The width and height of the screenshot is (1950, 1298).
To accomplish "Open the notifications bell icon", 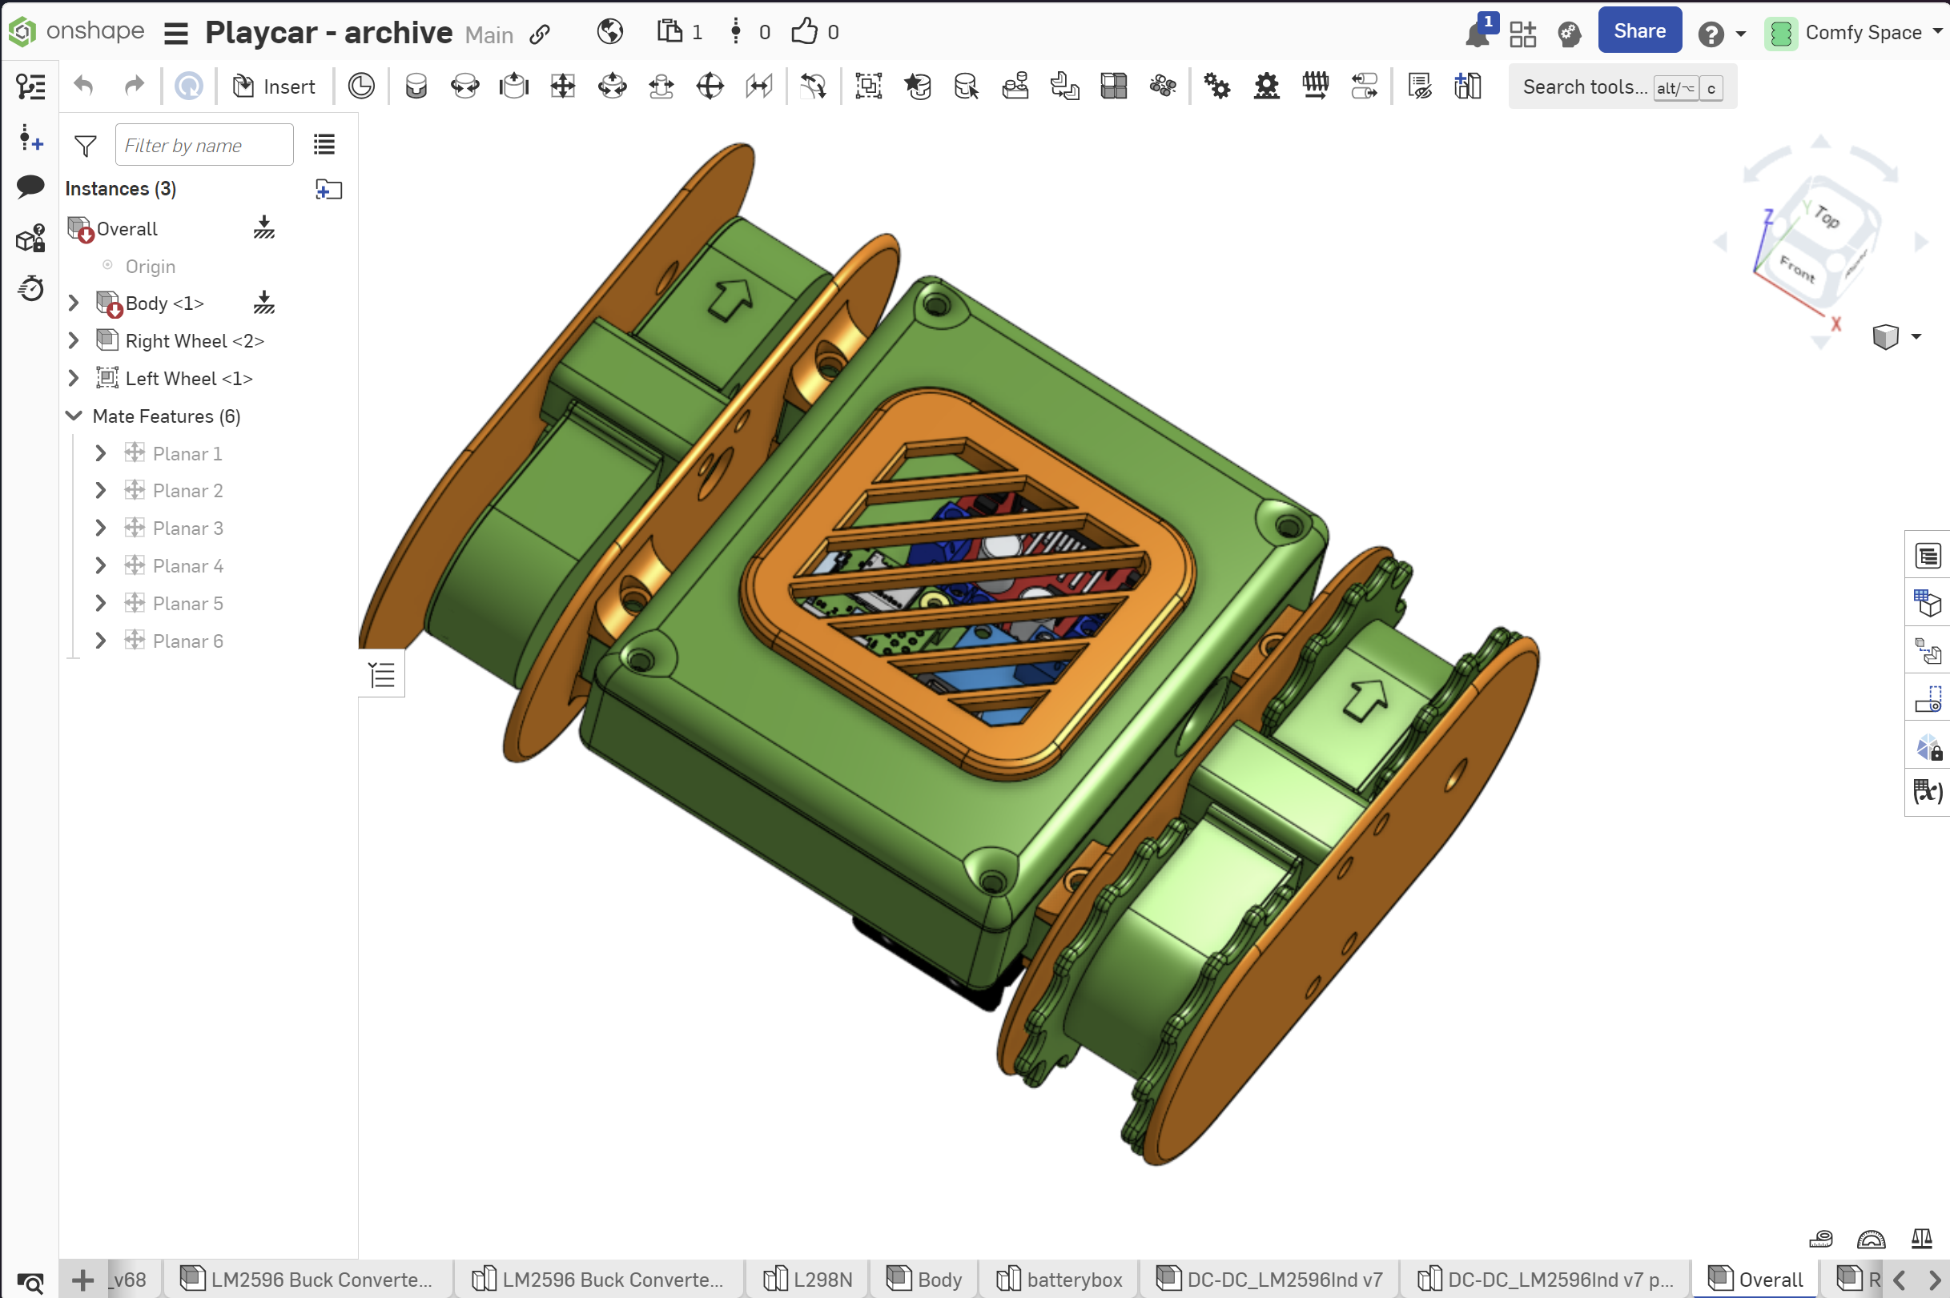I will pos(1478,33).
